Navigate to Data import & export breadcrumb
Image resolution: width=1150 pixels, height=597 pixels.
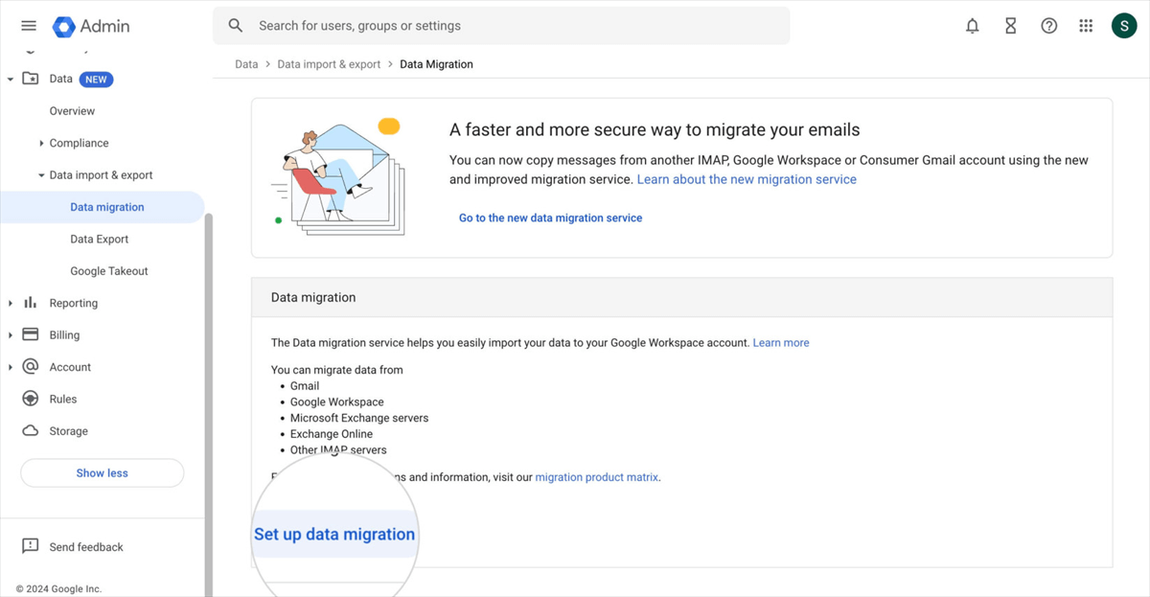329,64
